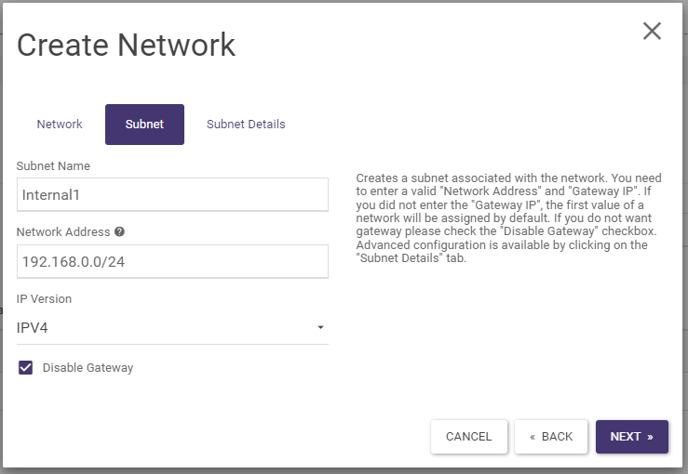Proceed with the Next button

coord(632,437)
